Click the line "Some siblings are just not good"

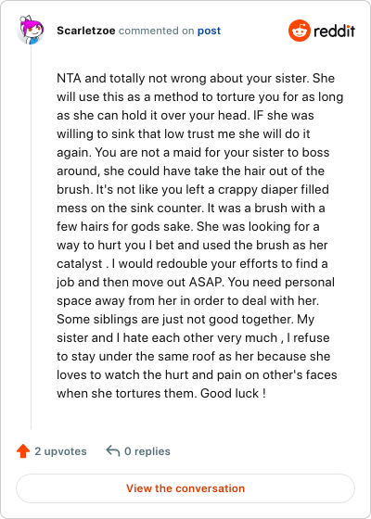[x=185, y=320]
